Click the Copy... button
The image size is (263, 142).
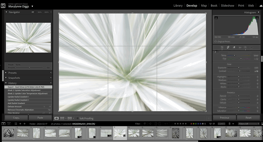point(16,118)
